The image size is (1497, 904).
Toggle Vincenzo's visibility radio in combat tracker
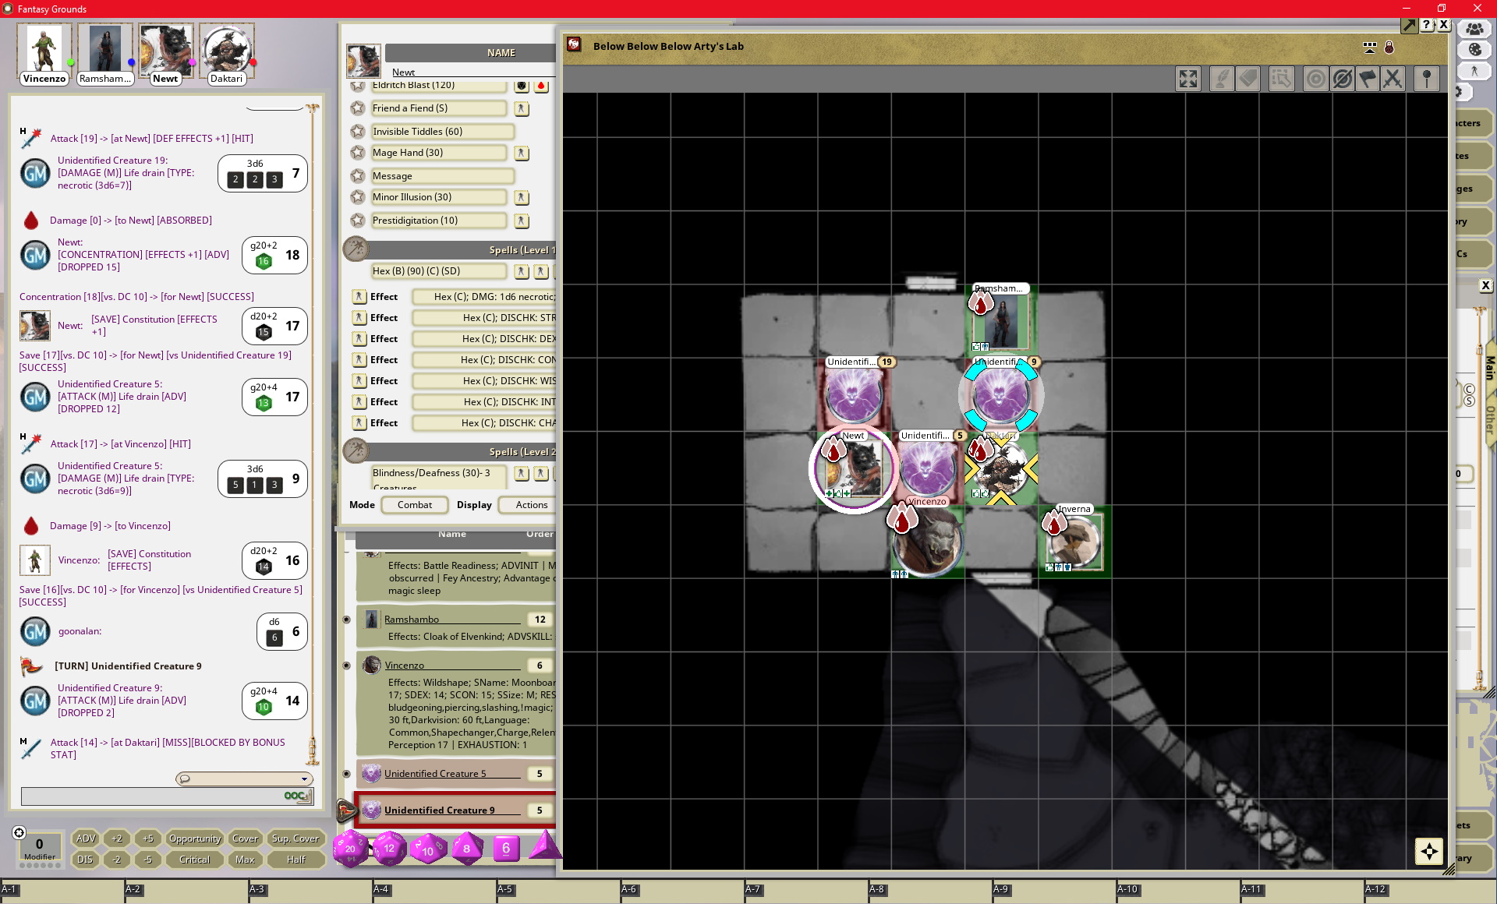[346, 666]
